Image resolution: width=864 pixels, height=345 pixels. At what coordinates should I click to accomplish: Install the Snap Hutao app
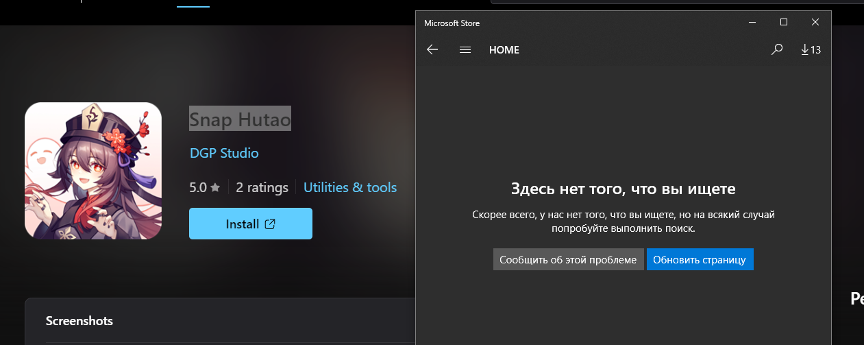click(x=251, y=224)
